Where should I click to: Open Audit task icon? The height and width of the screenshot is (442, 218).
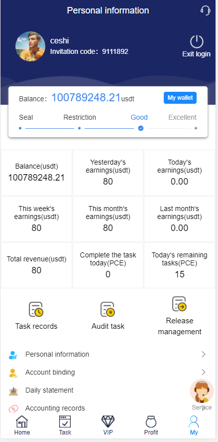(108, 309)
